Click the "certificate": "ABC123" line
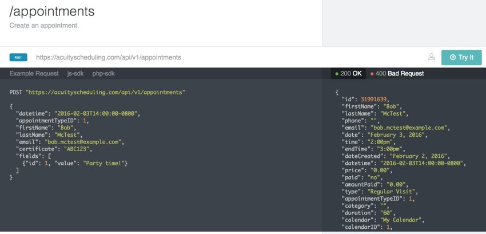The height and width of the screenshot is (234, 486). click(x=54, y=149)
